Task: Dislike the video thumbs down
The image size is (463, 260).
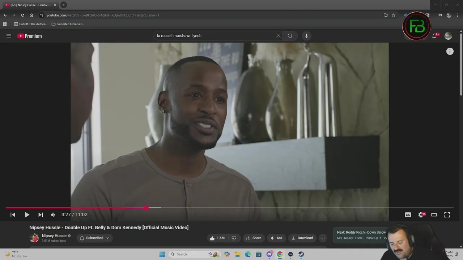Action: pos(234,238)
